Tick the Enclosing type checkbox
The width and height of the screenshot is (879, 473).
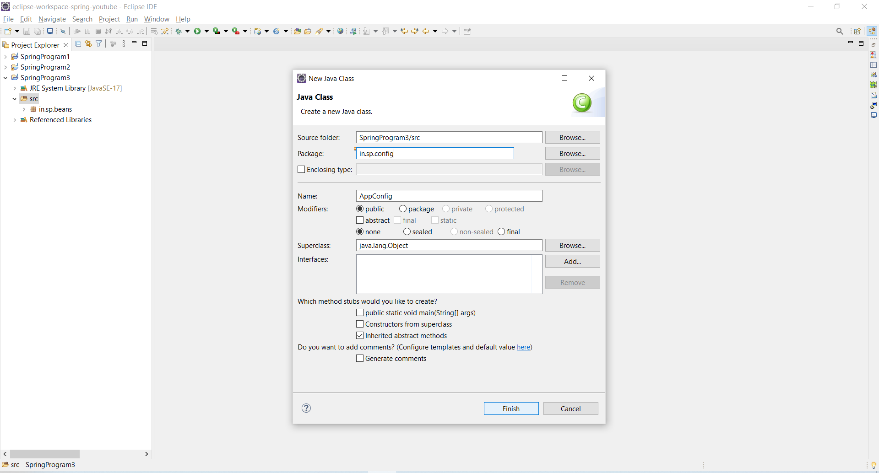click(x=301, y=169)
